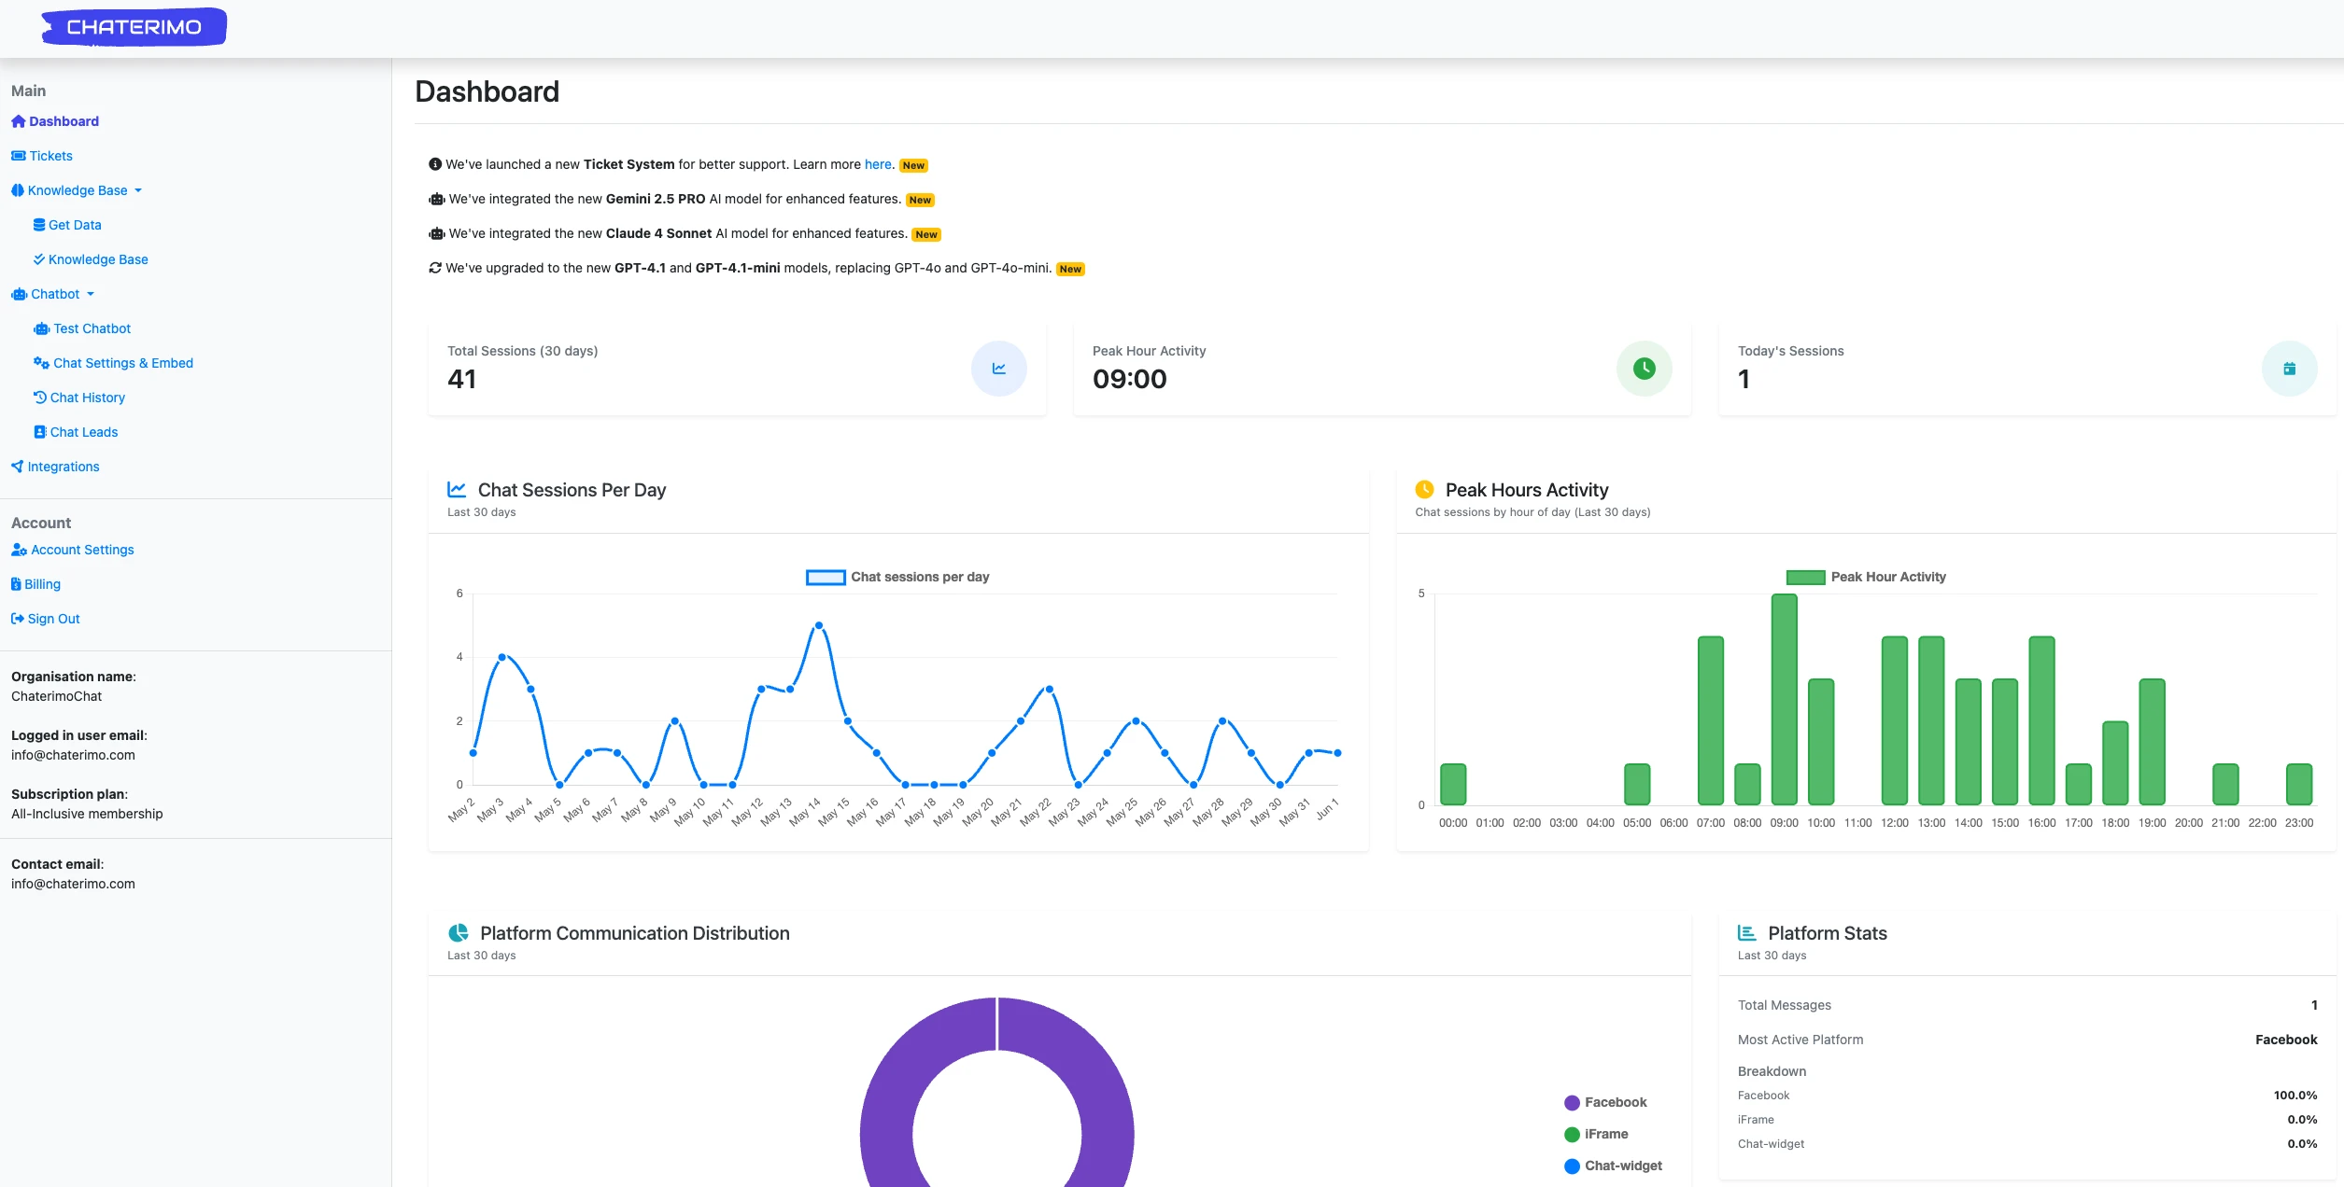Click the Chat Sessions Per Day line icon
Image resolution: width=2344 pixels, height=1187 pixels.
[x=457, y=489]
